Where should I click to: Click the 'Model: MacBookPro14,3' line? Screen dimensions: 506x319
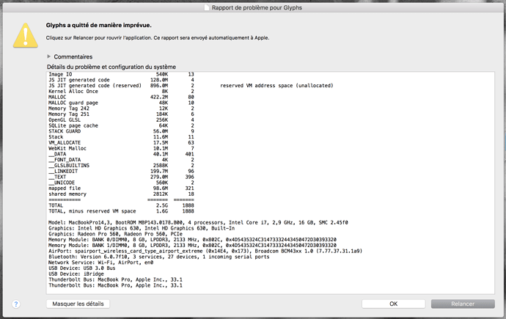point(198,222)
